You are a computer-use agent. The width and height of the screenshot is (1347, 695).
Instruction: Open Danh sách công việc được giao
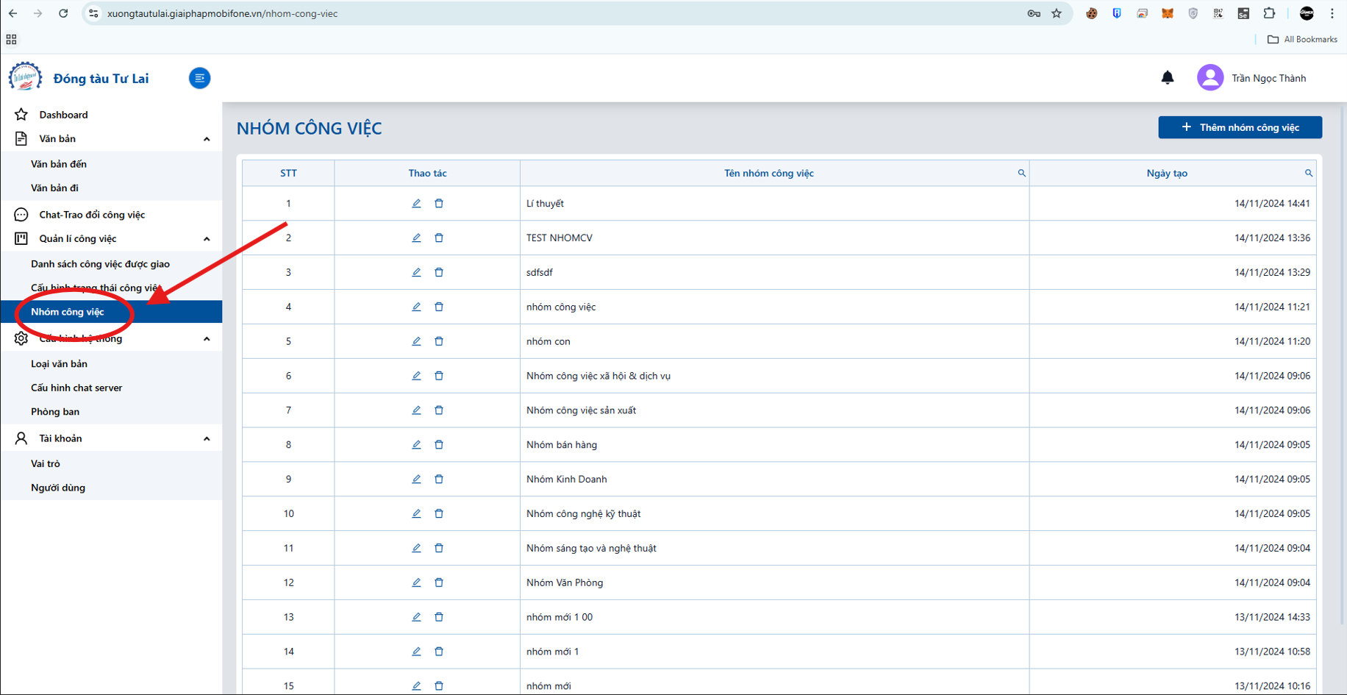click(x=100, y=264)
